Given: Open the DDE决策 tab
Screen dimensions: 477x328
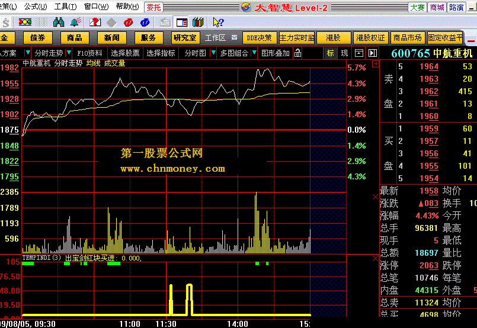Looking at the screenshot, I should (x=259, y=38).
